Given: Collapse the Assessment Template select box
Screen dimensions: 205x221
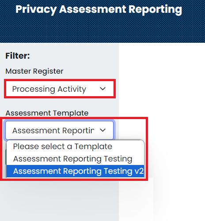Looking at the screenshot, I should 60,130.
